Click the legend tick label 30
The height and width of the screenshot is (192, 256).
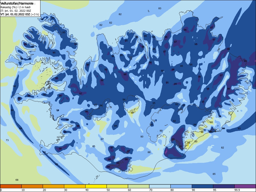(x=66, y=190)
